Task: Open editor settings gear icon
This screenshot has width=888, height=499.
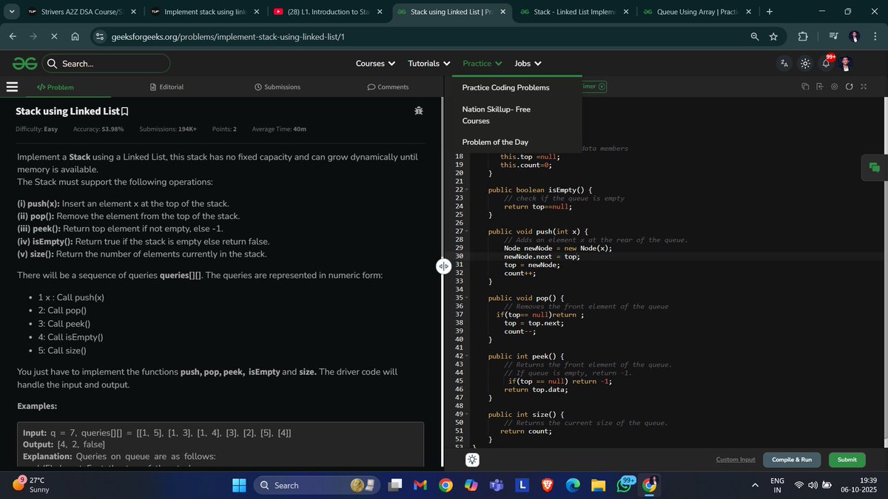Action: pyautogui.click(x=835, y=86)
